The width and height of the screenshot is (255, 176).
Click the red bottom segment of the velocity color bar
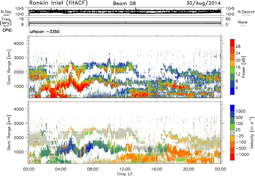232,157
